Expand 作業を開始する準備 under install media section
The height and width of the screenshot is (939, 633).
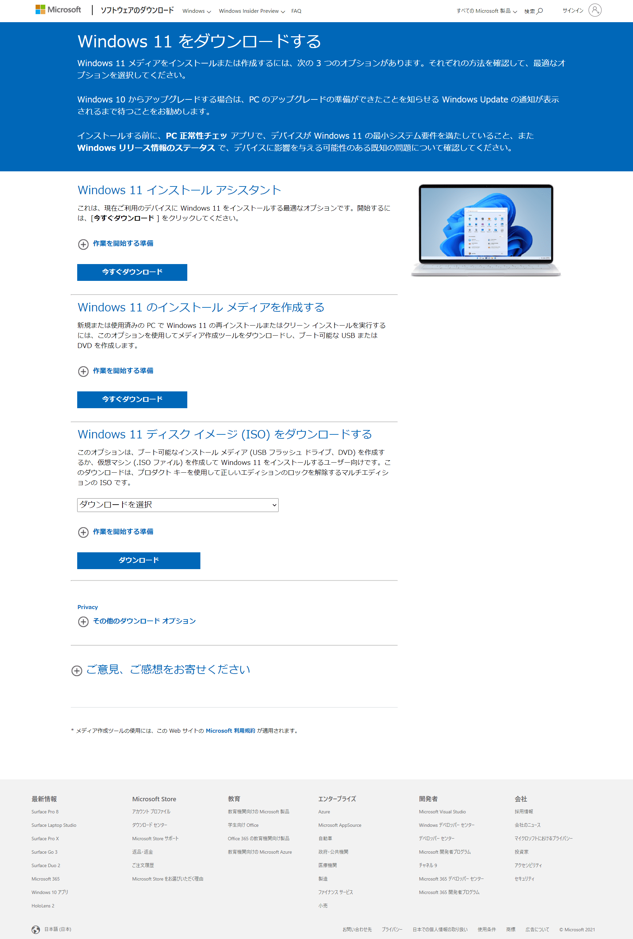[123, 371]
